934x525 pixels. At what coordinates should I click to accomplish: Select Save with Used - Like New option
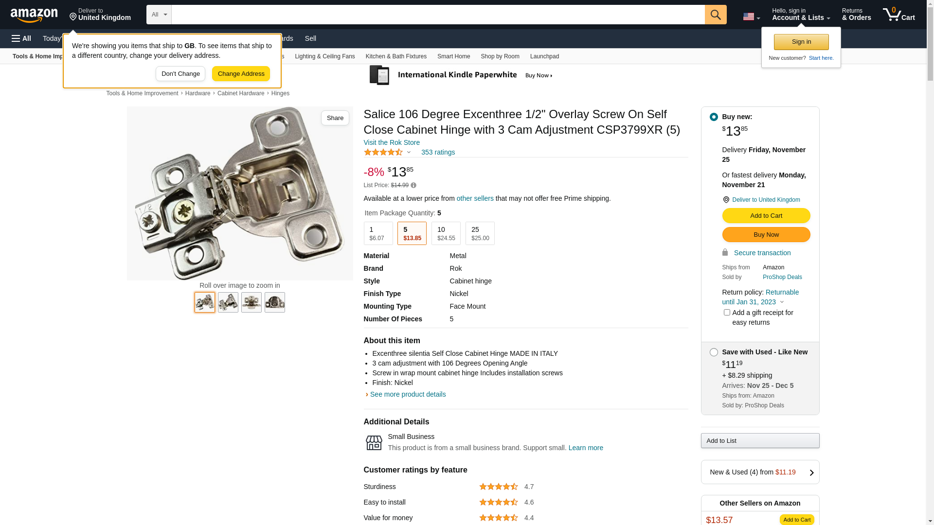(714, 352)
